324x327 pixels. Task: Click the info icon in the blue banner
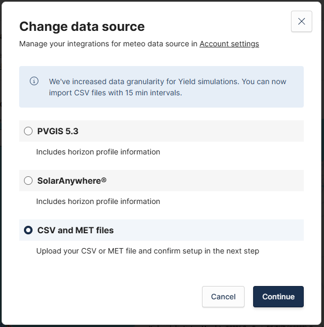pos(34,81)
